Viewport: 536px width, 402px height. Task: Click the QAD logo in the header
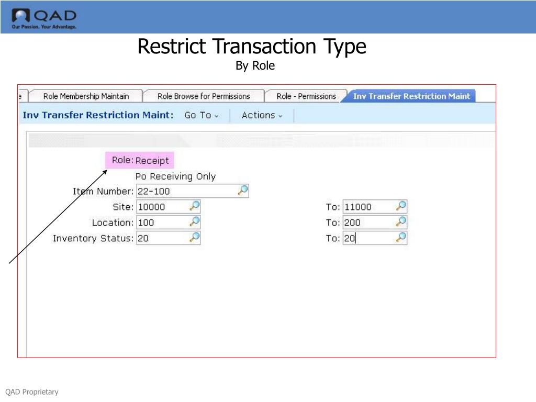tap(43, 16)
